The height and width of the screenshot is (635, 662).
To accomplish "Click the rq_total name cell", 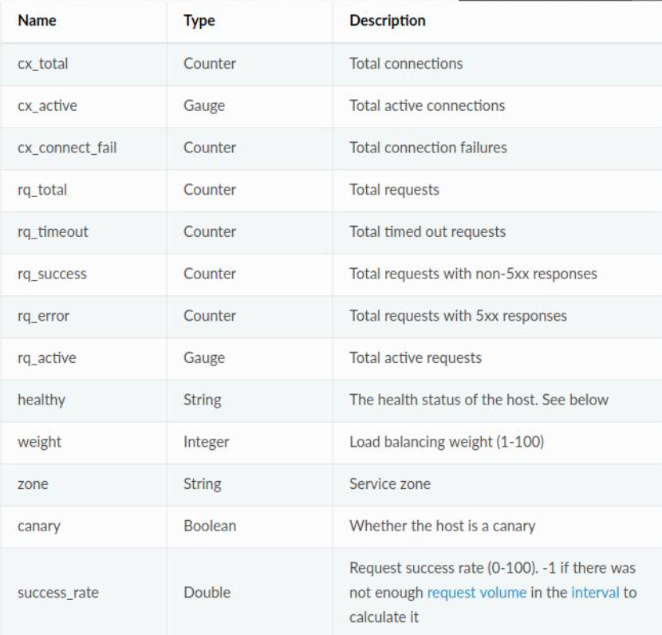I will click(42, 190).
